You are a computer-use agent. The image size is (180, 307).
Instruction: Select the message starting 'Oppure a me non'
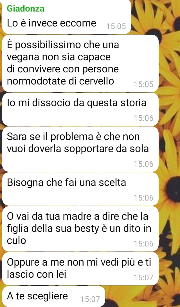tap(80, 269)
